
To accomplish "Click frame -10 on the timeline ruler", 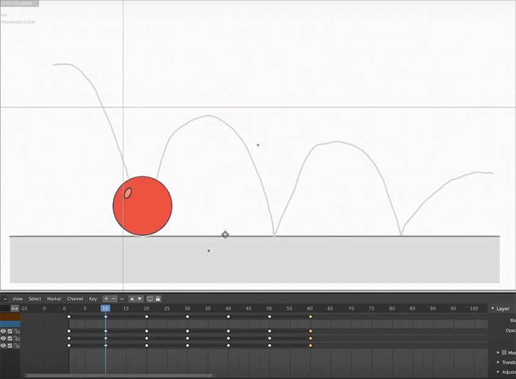I will coord(23,308).
